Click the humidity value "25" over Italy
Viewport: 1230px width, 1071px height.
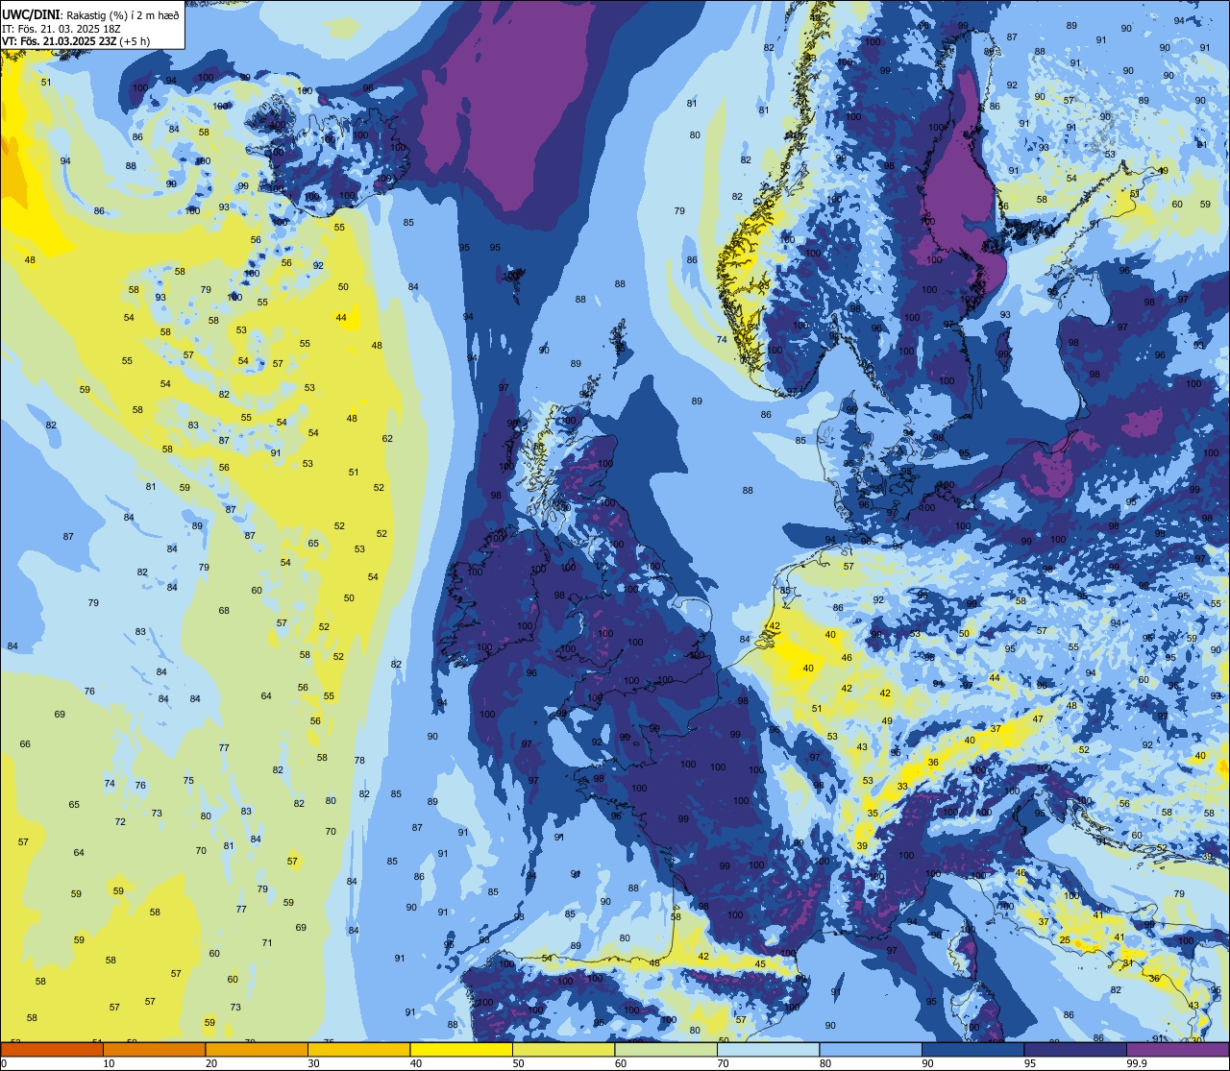pyautogui.click(x=1065, y=939)
